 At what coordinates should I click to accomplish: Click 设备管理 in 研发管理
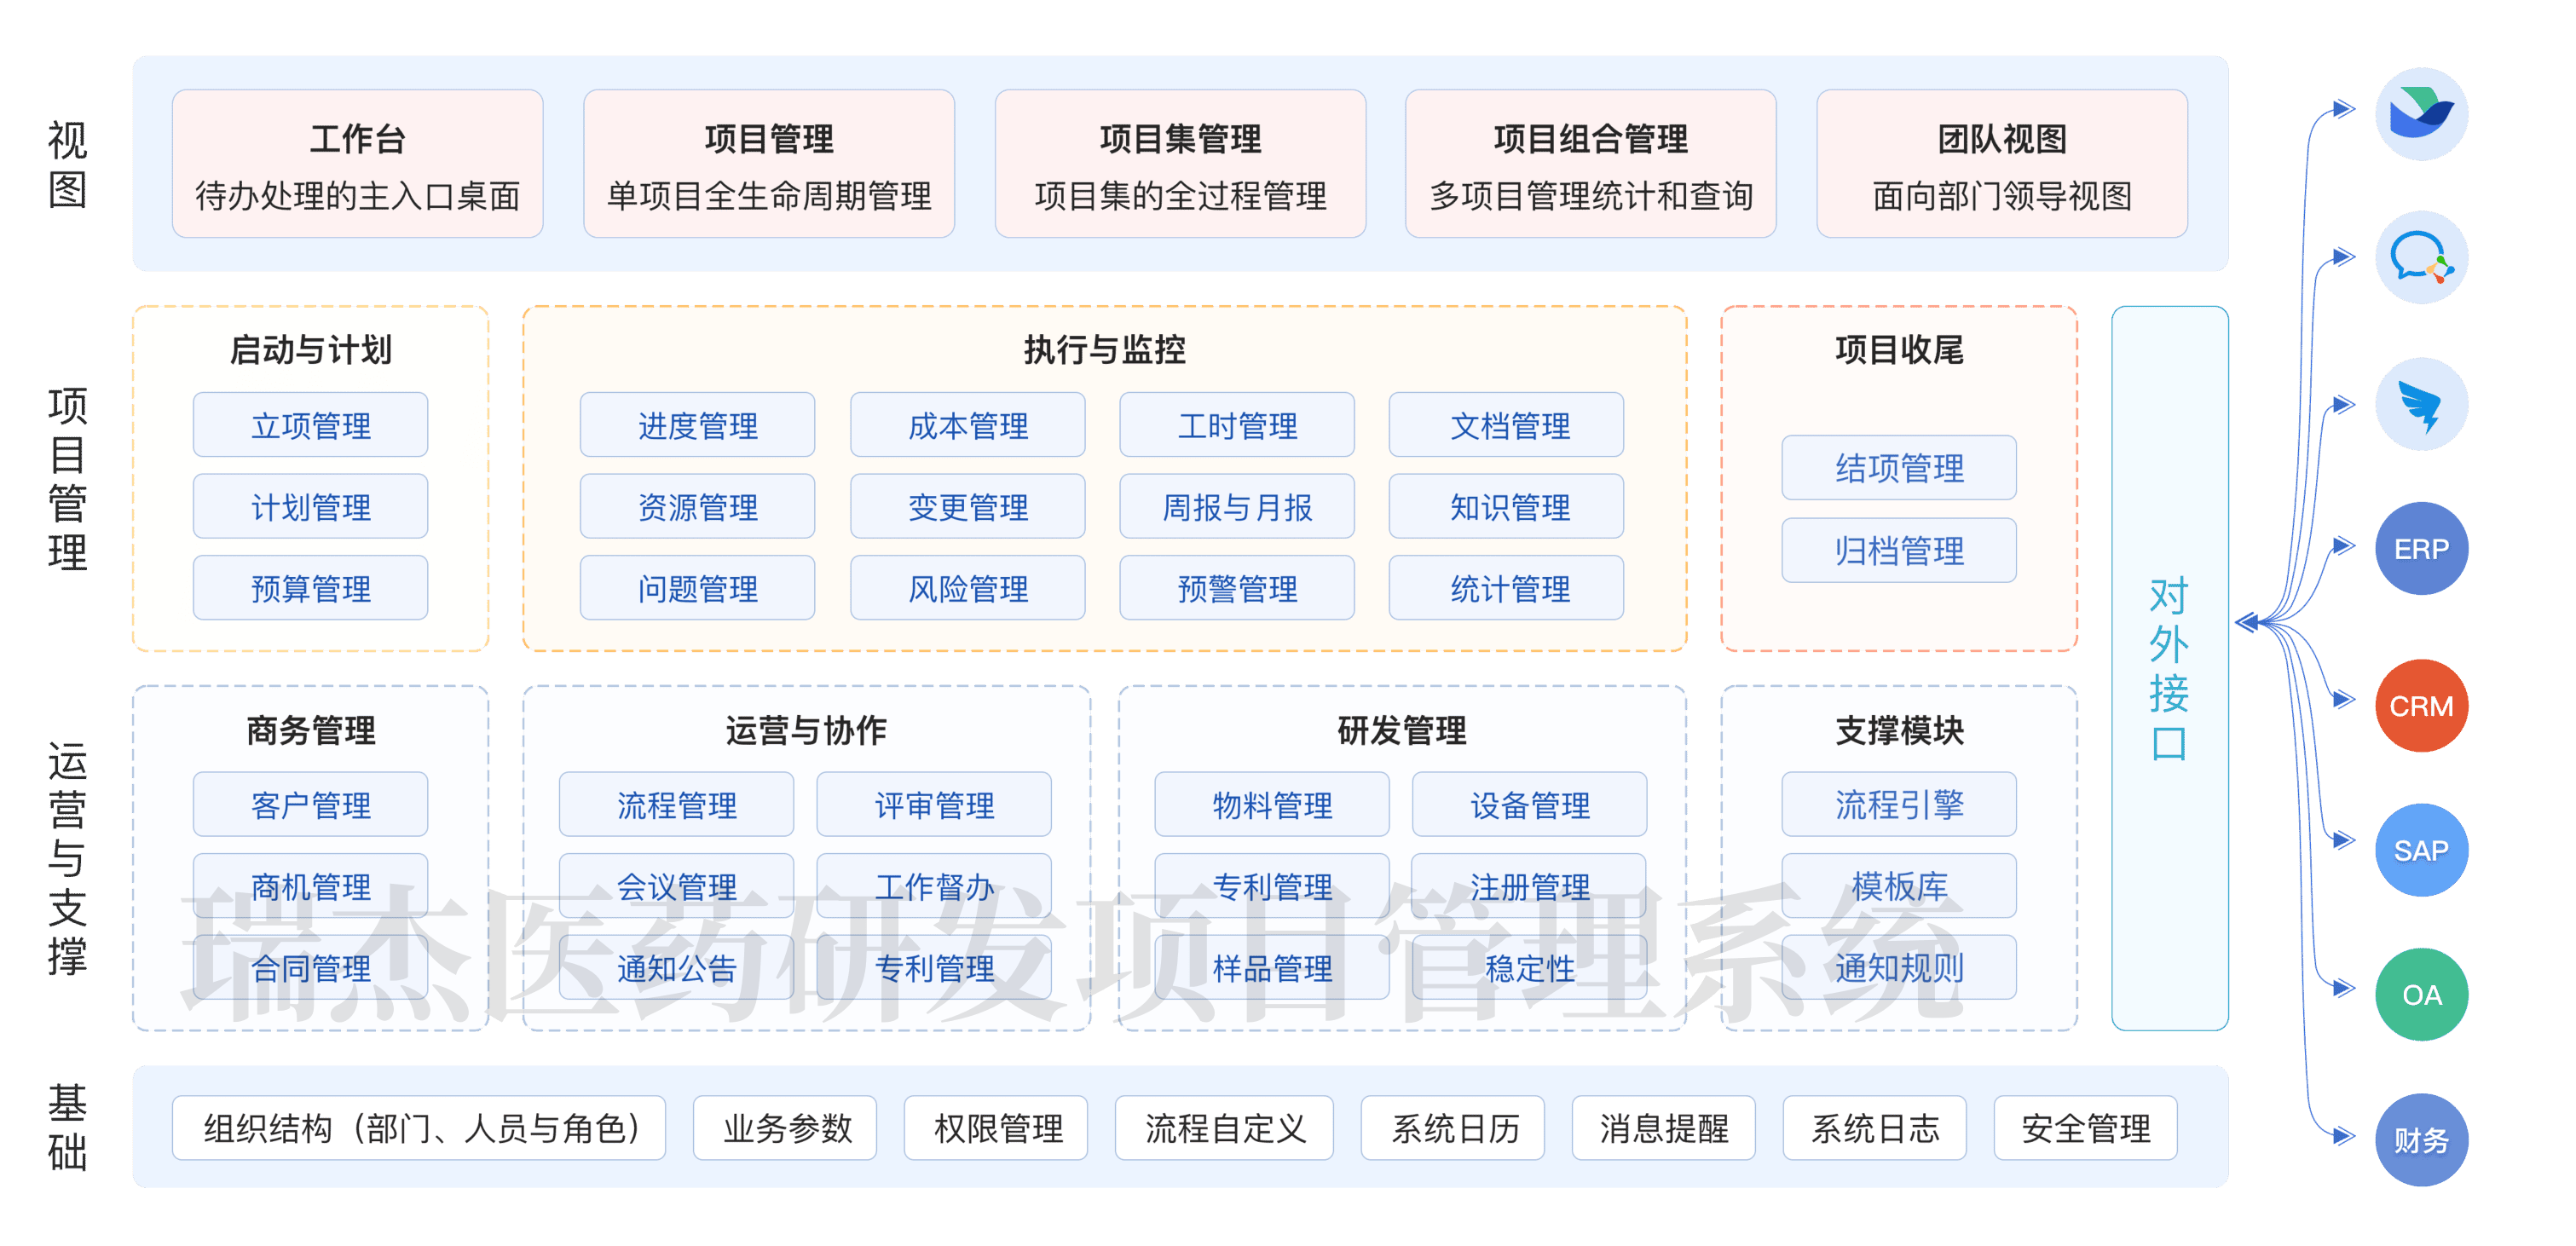coord(1529,804)
